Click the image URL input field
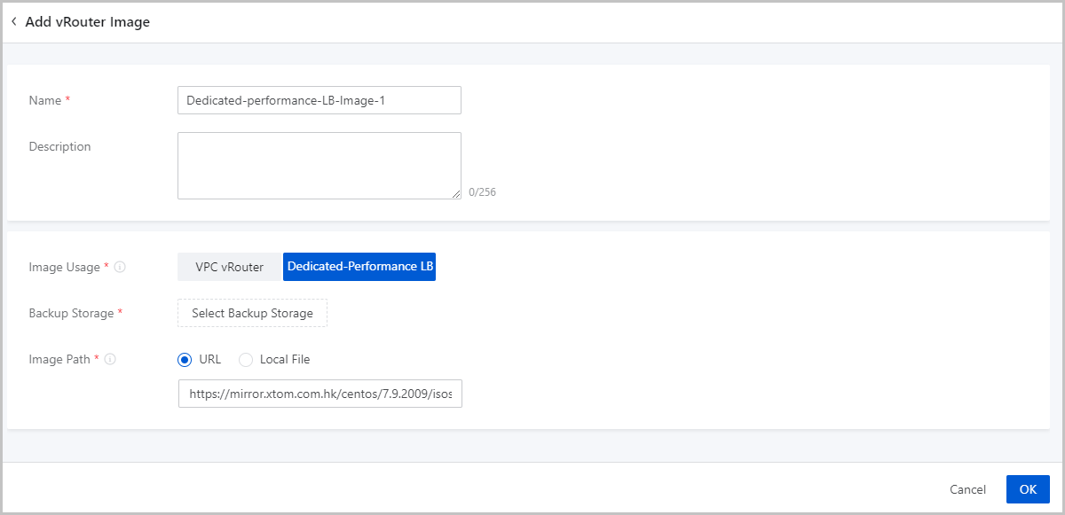The height and width of the screenshot is (515, 1065). coord(319,394)
